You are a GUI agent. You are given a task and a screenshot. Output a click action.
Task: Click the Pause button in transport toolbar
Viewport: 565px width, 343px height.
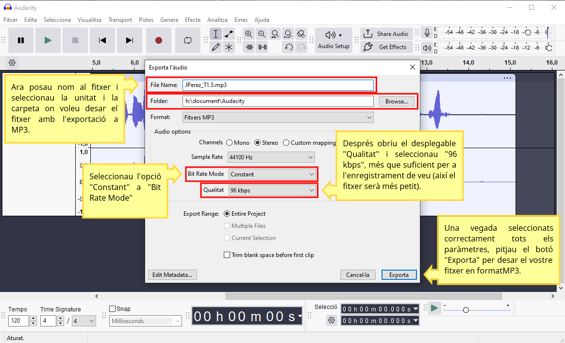(x=21, y=40)
